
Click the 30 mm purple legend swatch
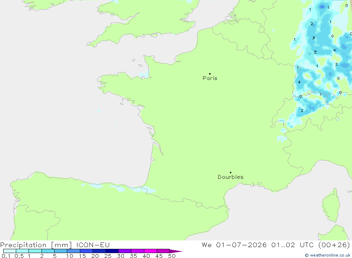125,251
